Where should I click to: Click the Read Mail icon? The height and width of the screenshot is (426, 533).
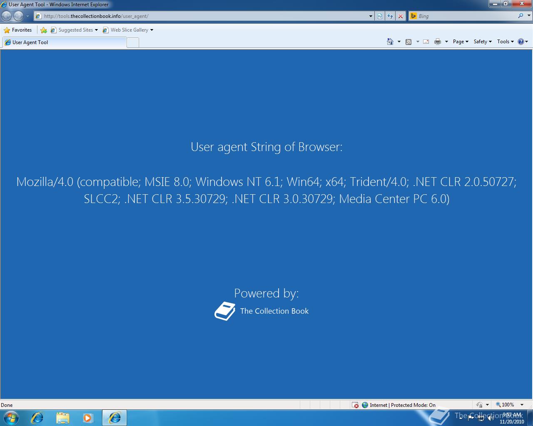tap(426, 42)
